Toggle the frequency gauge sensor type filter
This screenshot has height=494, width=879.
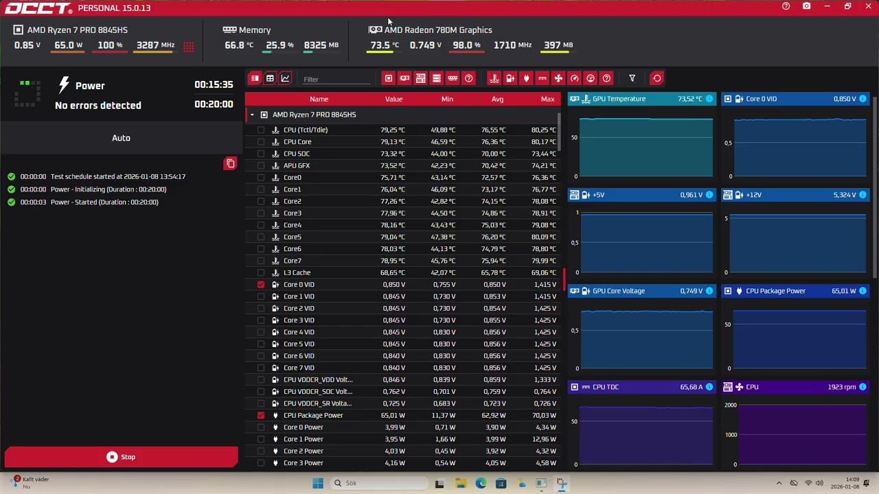click(x=574, y=78)
